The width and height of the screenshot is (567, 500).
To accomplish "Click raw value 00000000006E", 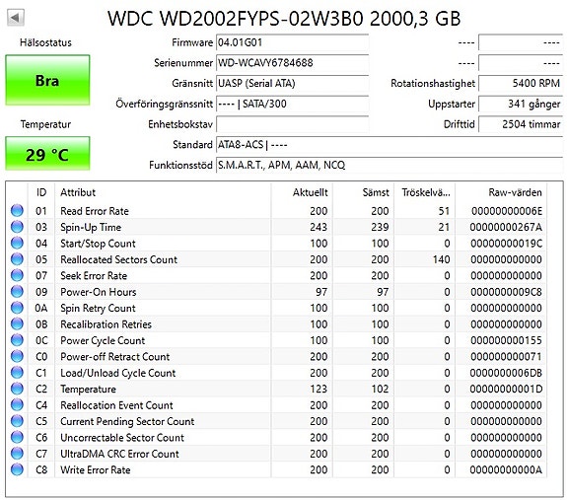I will point(506,211).
